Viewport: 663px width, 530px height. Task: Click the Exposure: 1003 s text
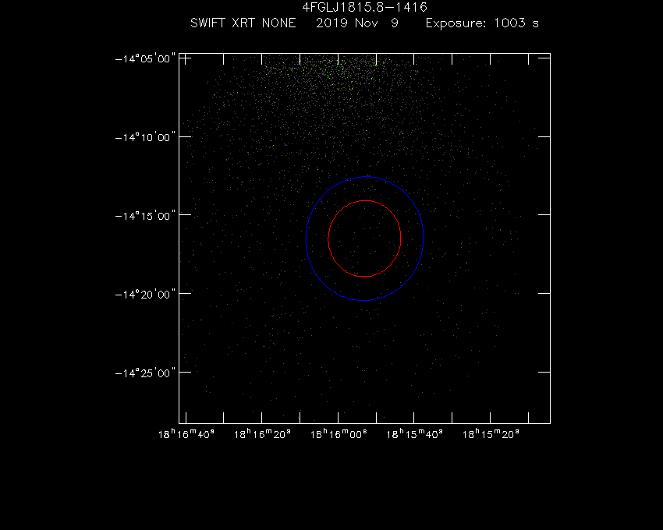tap(482, 23)
